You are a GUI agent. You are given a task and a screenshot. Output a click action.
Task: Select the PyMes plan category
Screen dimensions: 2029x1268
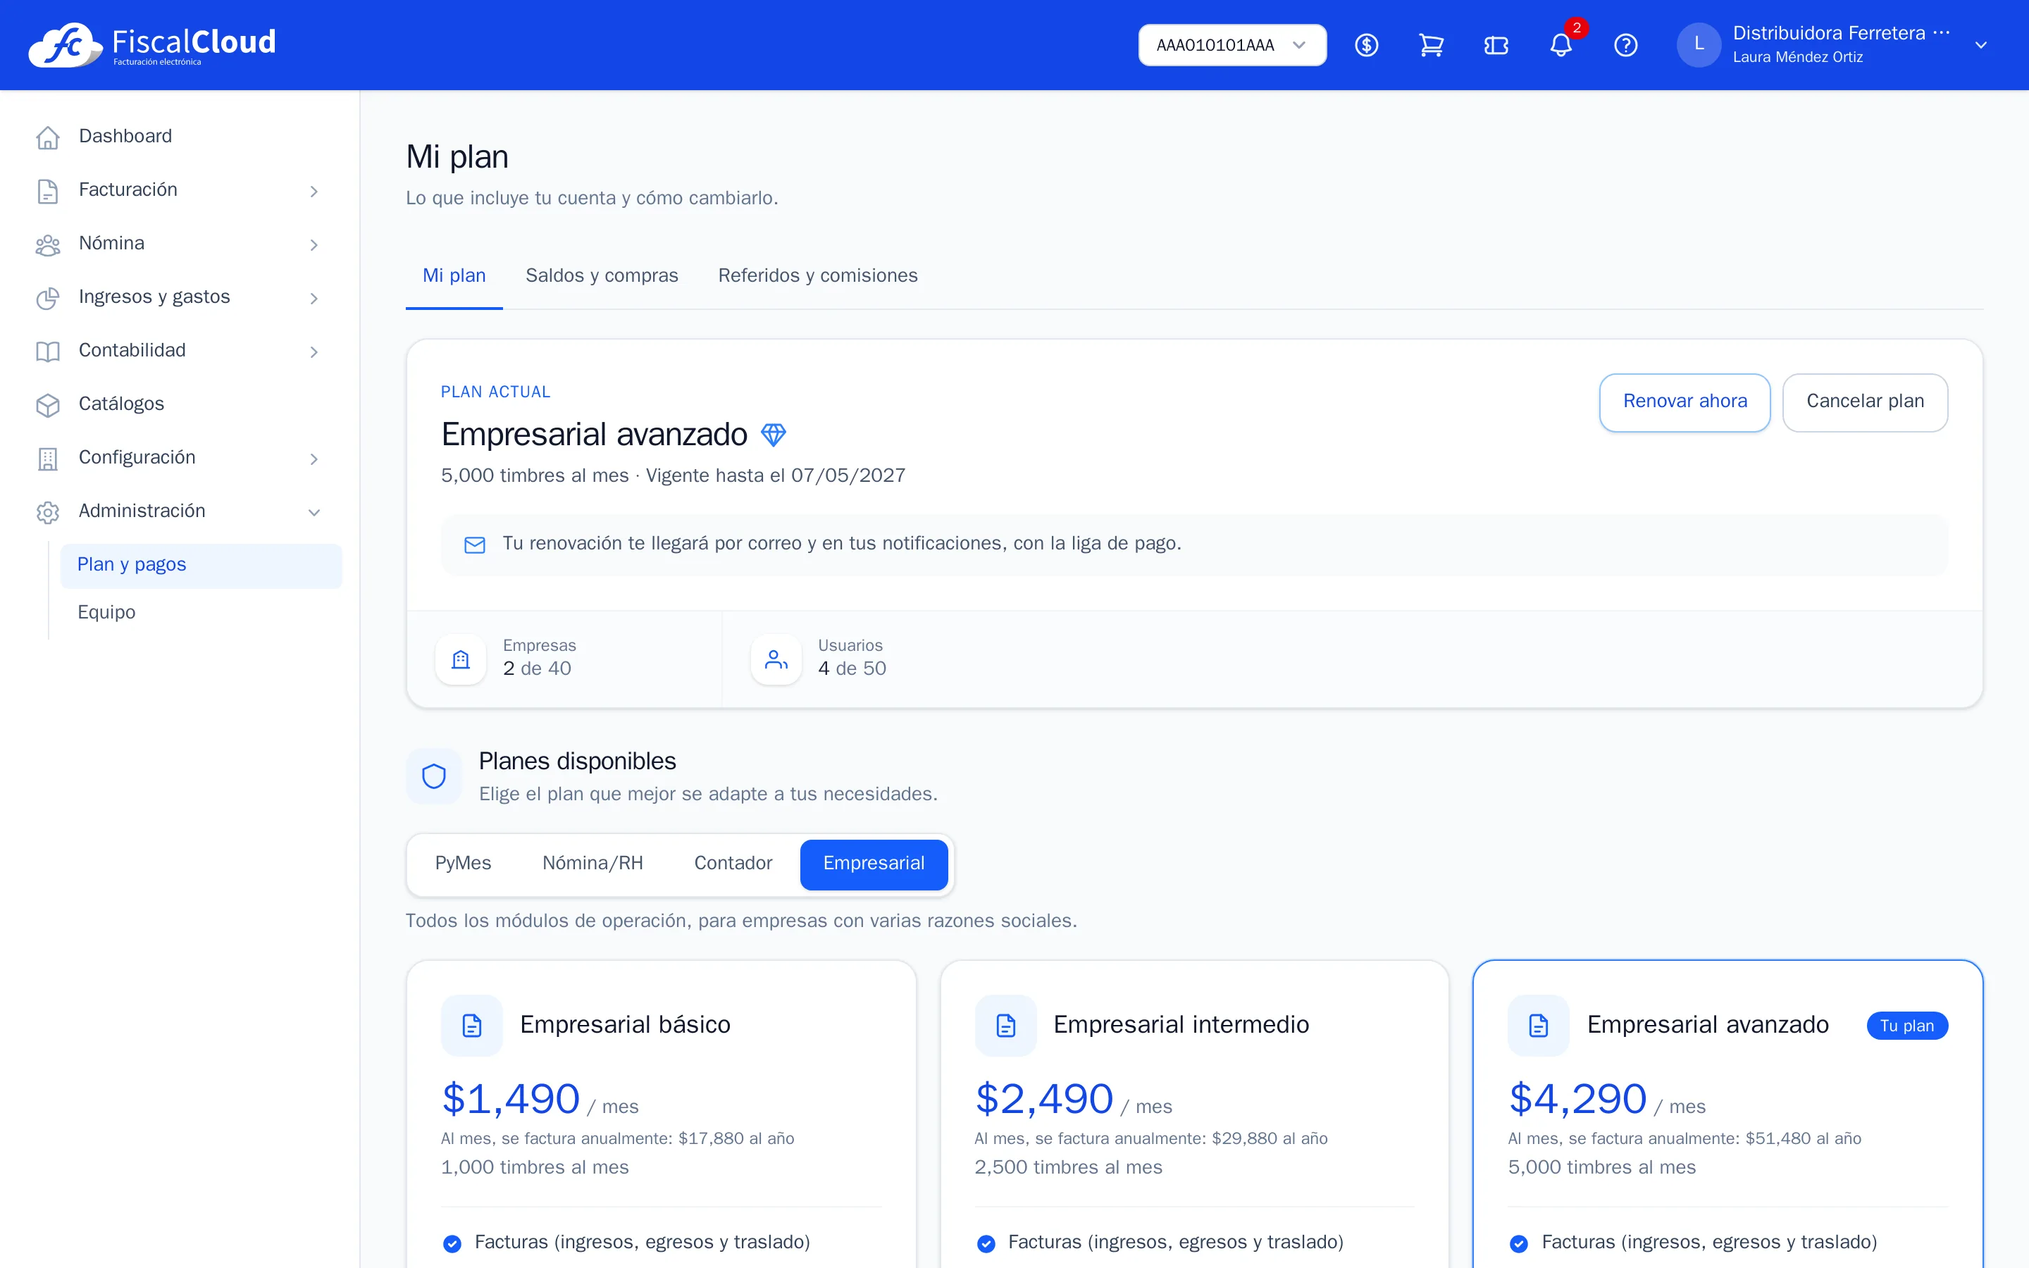[x=463, y=864]
